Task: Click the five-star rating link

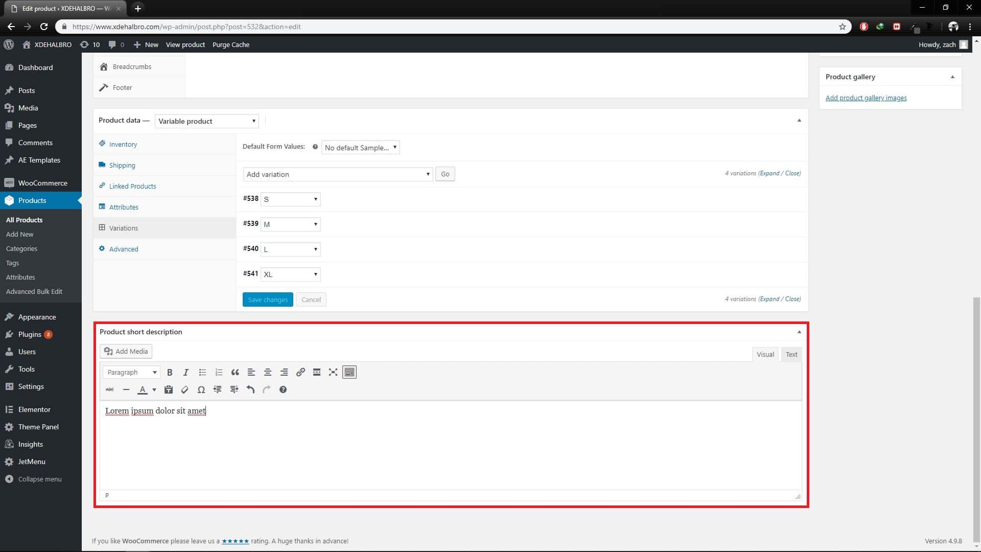Action: tap(235, 541)
